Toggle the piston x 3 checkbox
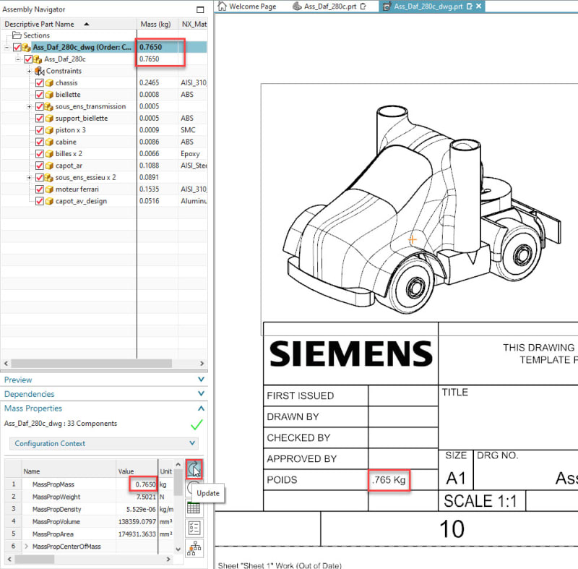Screen dimensions: 578x569 click(x=40, y=130)
